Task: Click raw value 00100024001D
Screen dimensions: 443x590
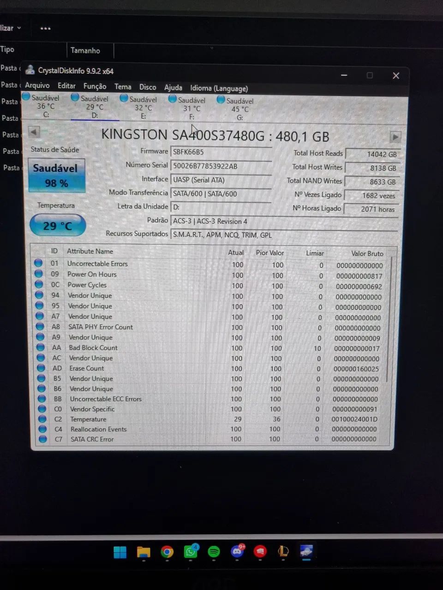Action: pyautogui.click(x=354, y=419)
